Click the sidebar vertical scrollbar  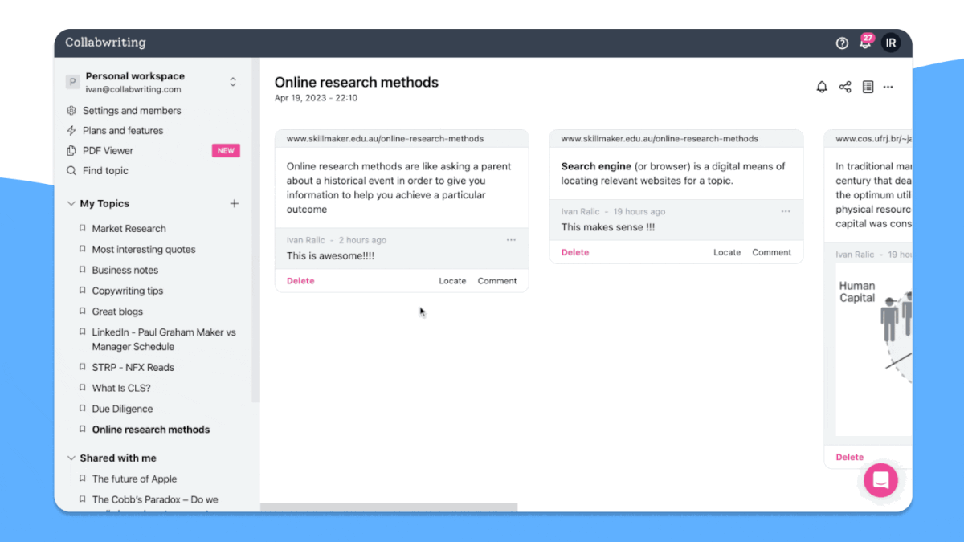click(255, 230)
